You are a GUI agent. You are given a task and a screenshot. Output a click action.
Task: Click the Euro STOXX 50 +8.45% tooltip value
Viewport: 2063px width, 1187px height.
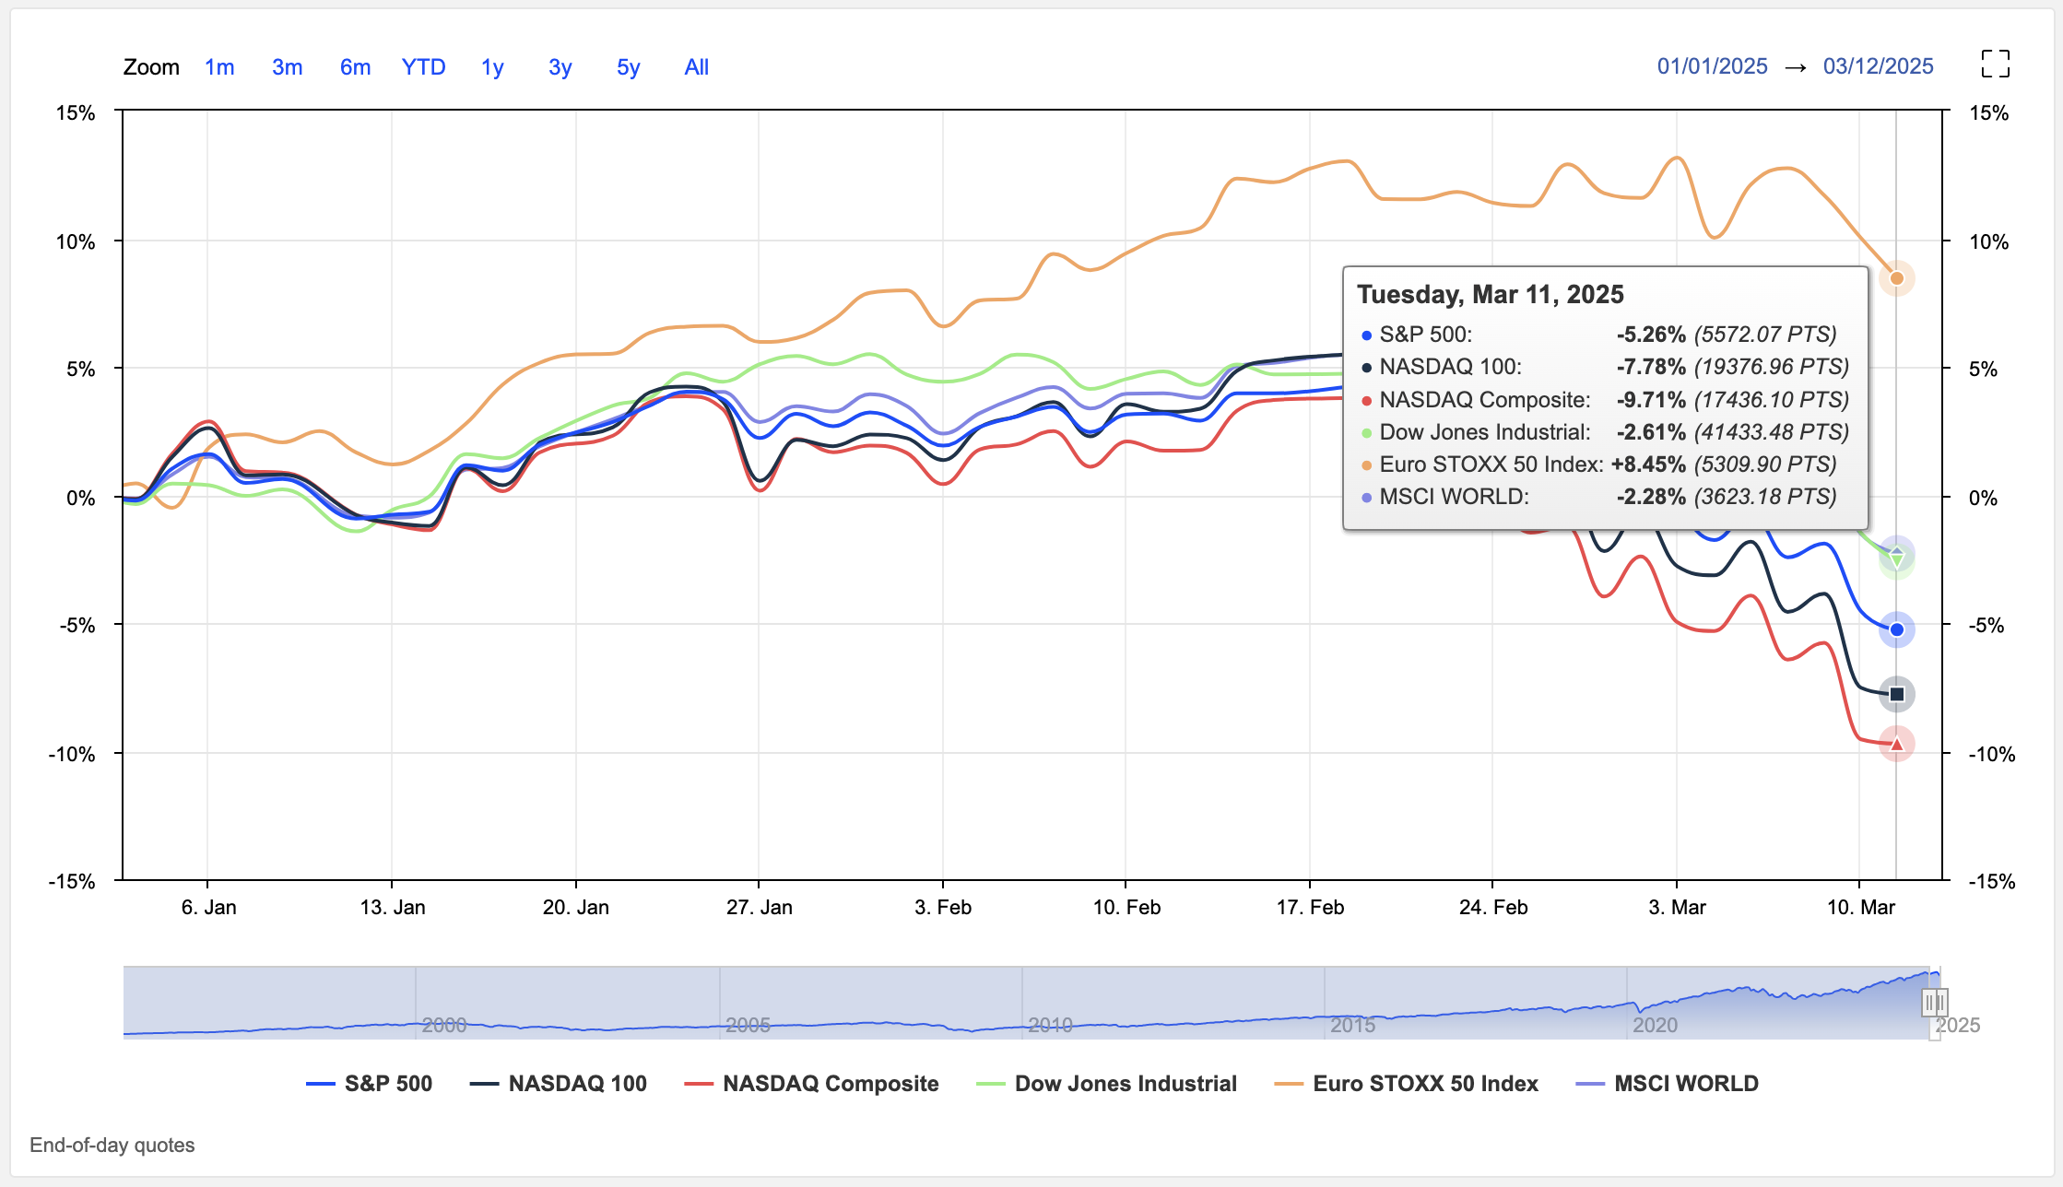pyautogui.click(x=1648, y=464)
